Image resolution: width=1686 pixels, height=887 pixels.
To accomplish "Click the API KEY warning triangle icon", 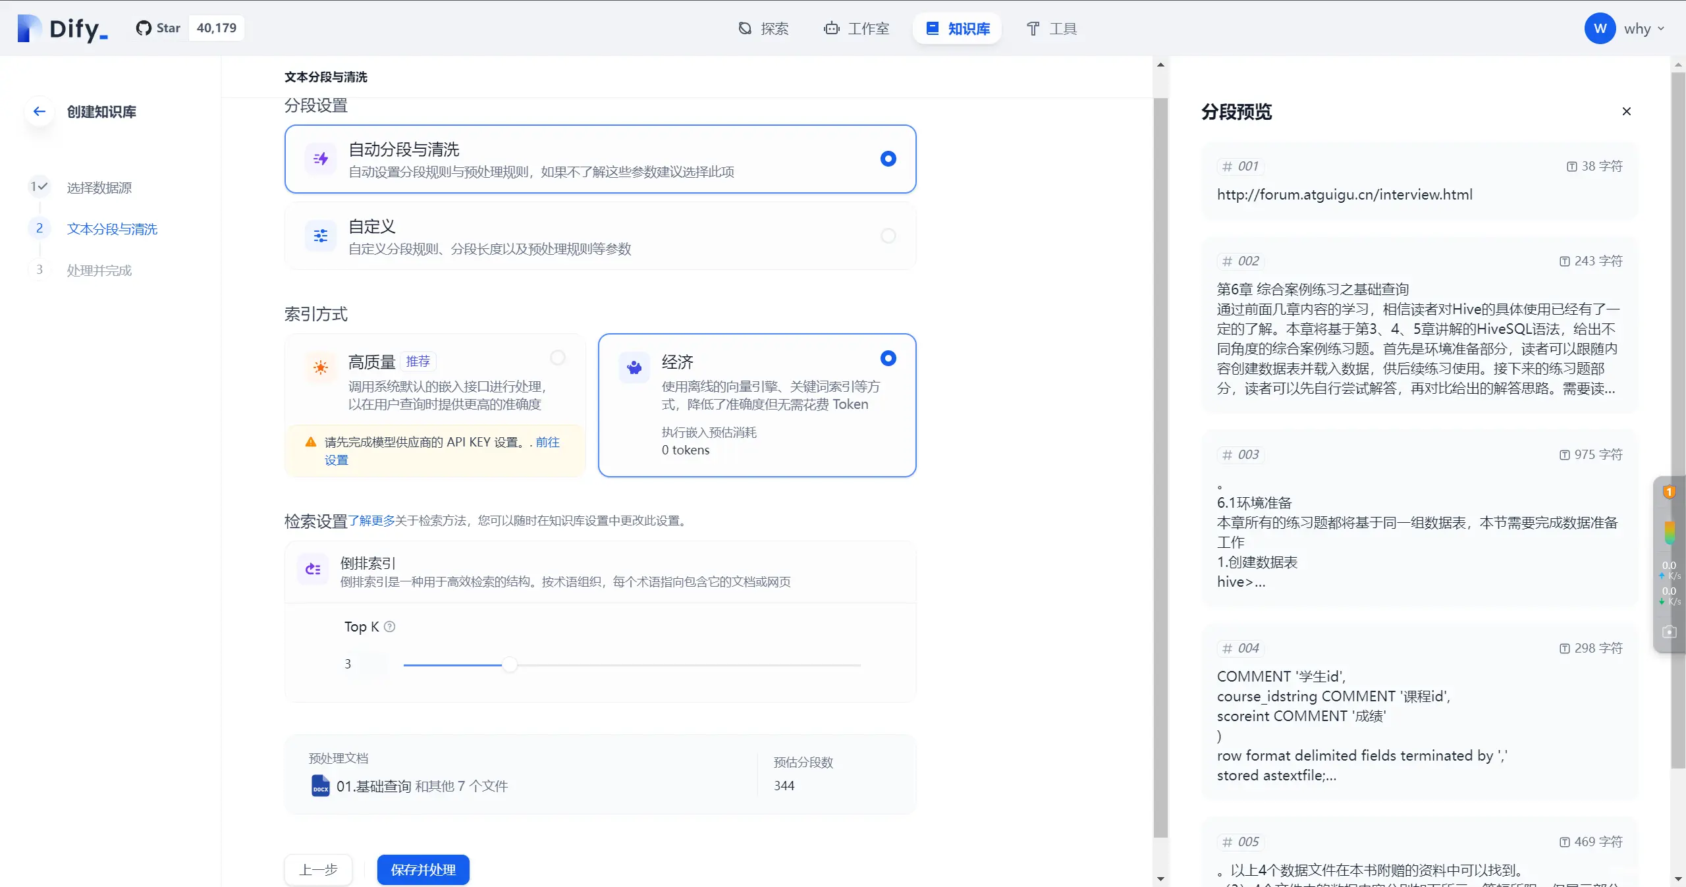I will point(311,443).
